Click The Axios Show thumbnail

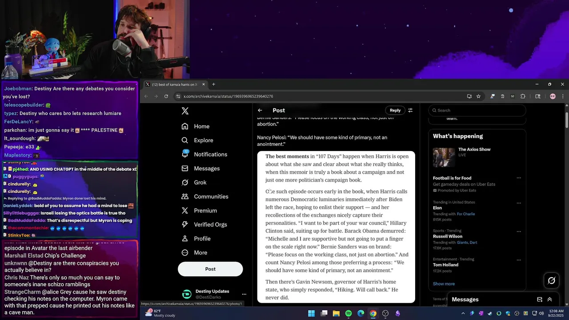444,157
